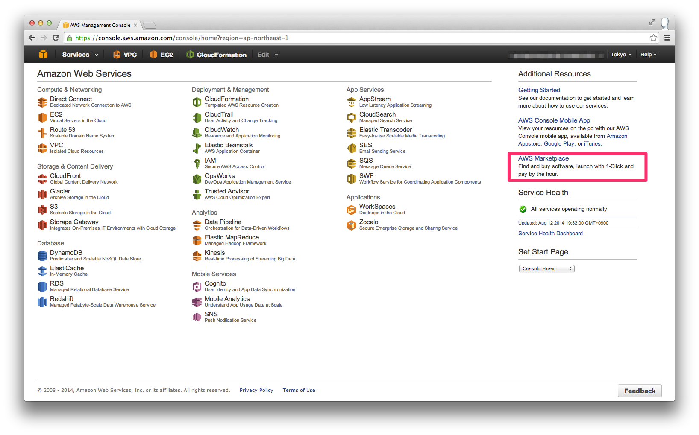Click the SNS service icon
699x435 pixels.
[x=197, y=318]
